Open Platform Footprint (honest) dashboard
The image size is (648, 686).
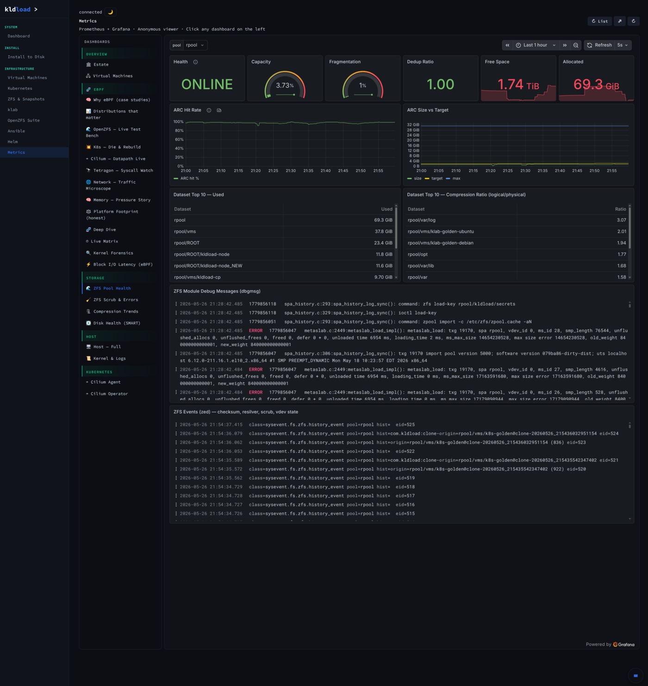tap(120, 215)
